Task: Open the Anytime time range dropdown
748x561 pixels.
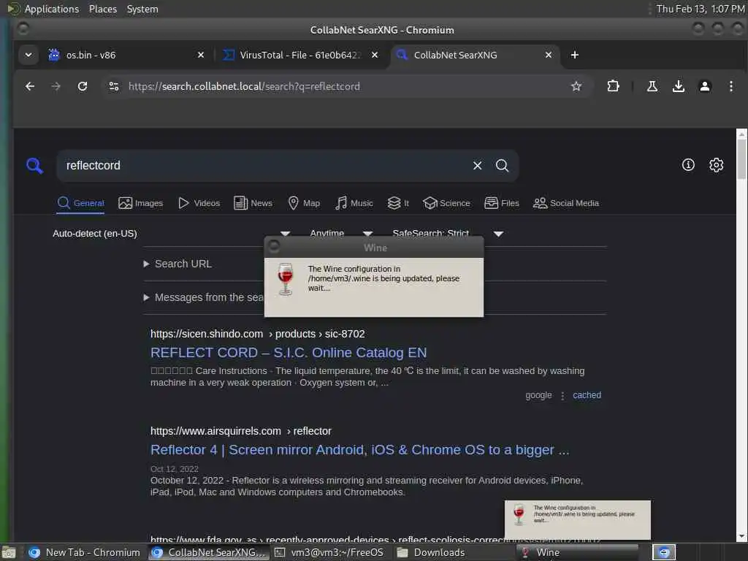Action: [x=341, y=234]
